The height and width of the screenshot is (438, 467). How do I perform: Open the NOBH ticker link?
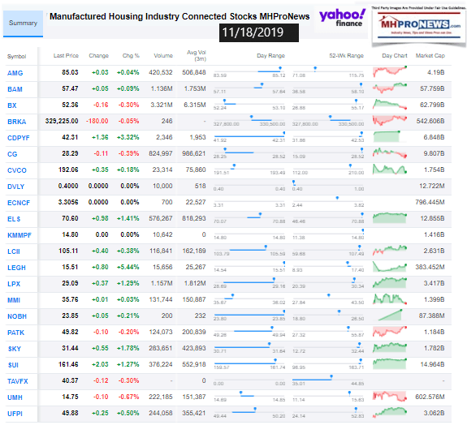pyautogui.click(x=17, y=316)
